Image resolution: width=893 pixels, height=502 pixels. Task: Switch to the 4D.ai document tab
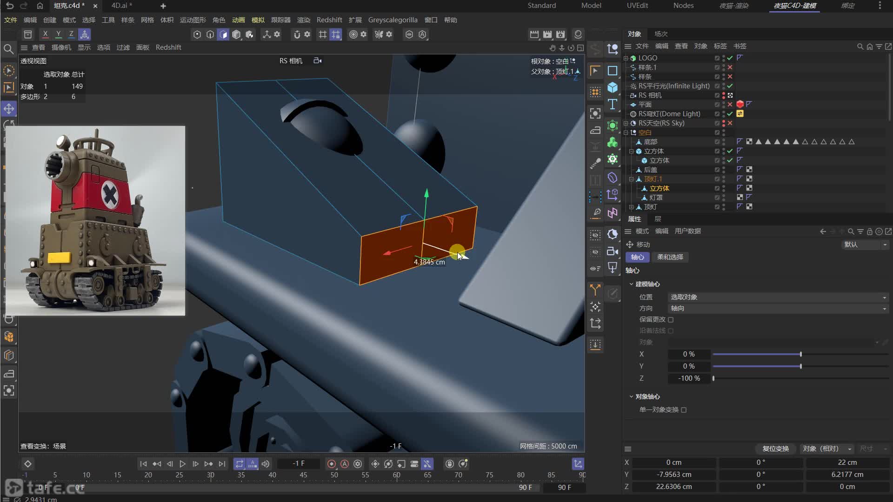point(122,6)
